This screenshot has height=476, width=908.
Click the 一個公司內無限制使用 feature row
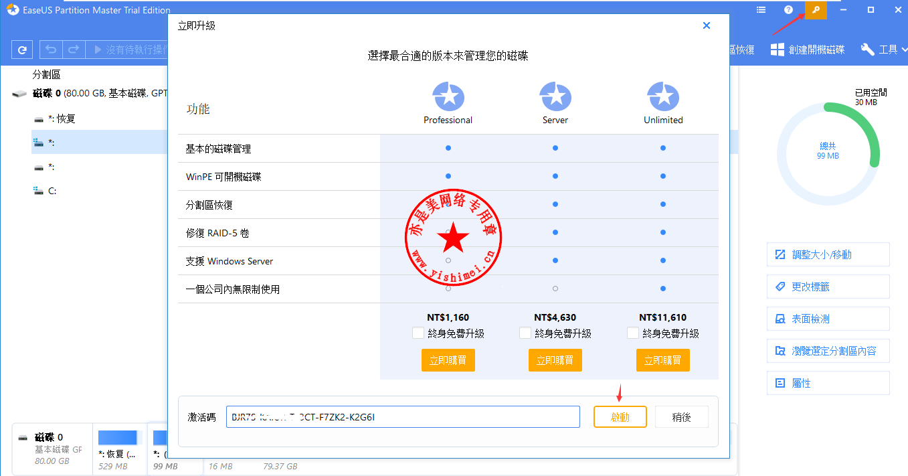click(448, 289)
